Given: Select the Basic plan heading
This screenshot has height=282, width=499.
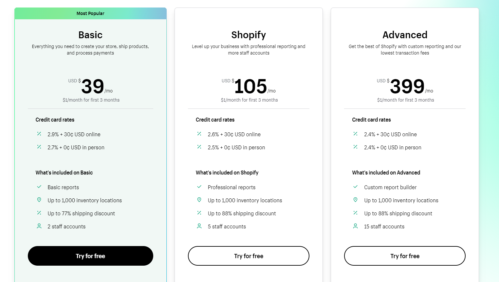Looking at the screenshot, I should click(x=90, y=35).
